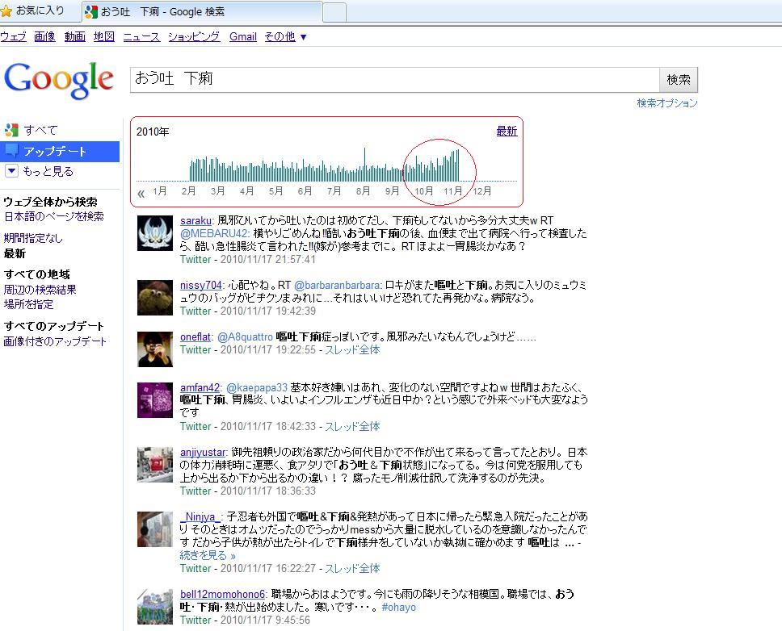The image size is (782, 631).
Task: Click 場所を指定 to set location
Action: (28, 304)
